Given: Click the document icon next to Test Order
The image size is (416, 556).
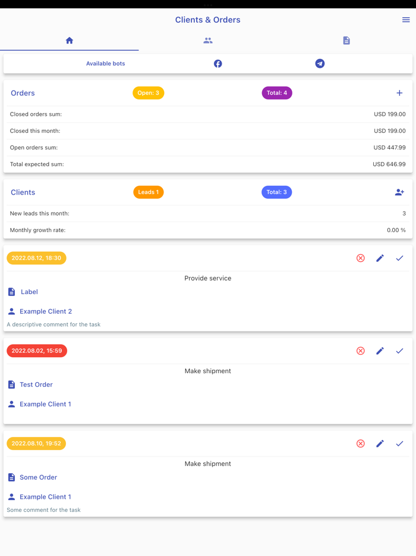Looking at the screenshot, I should pyautogui.click(x=10, y=384).
